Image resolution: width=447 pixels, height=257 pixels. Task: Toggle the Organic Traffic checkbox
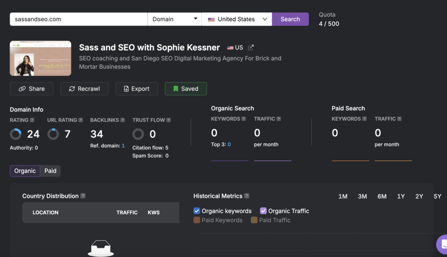[263, 211]
